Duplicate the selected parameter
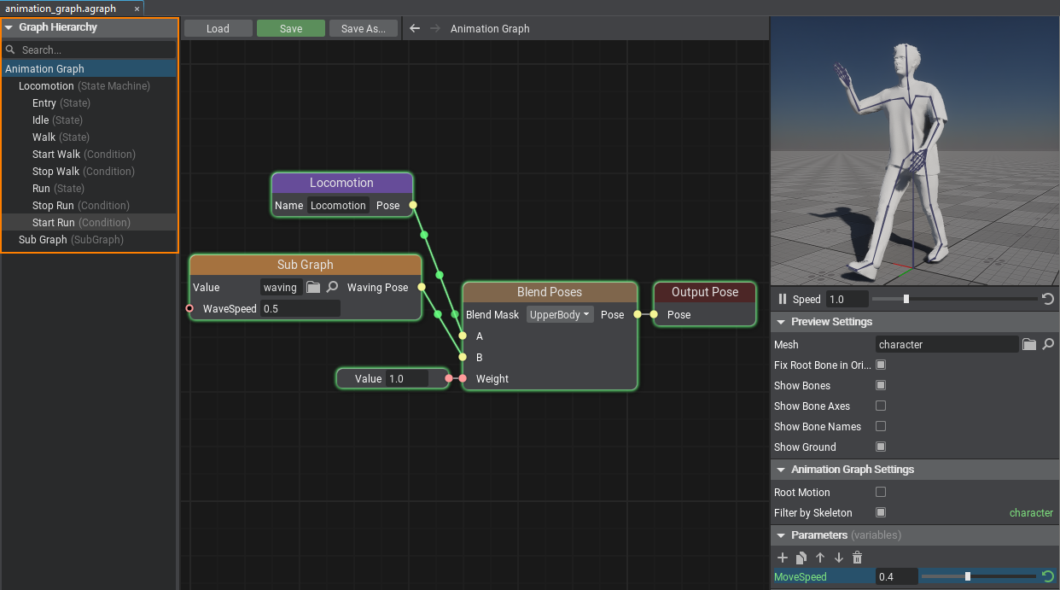 801,558
